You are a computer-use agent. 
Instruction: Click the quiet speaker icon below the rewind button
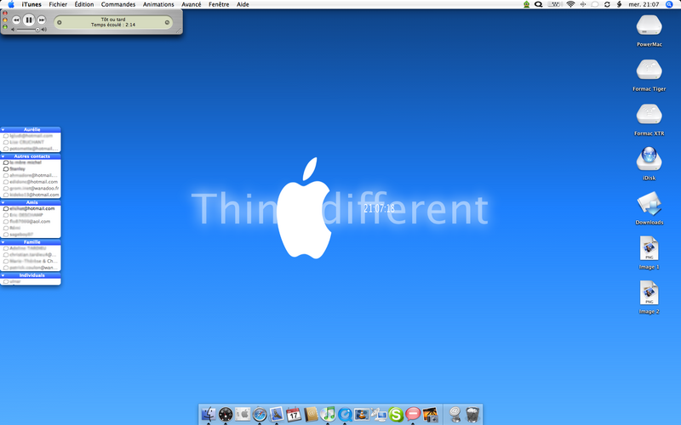click(13, 30)
